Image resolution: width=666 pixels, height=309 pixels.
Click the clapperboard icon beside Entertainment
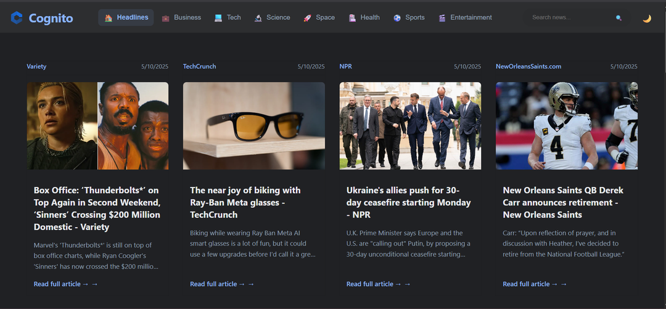click(442, 18)
